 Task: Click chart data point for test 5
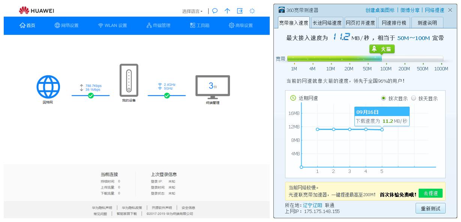click(382, 130)
